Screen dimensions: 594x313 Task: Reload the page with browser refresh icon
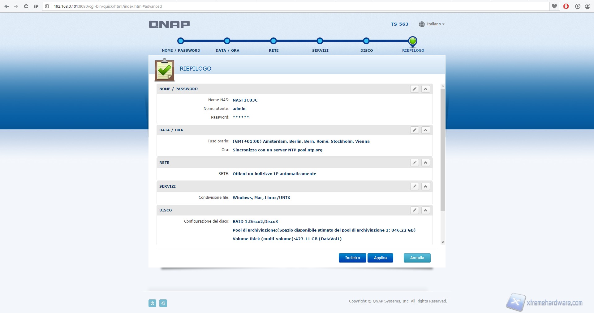pos(26,6)
